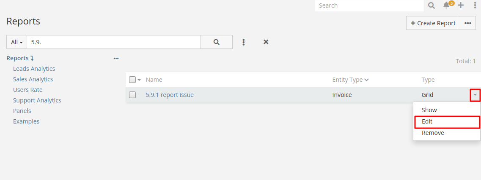Tick the 5.9.1 report issue checkbox
The image size is (481, 180).
[132, 95]
